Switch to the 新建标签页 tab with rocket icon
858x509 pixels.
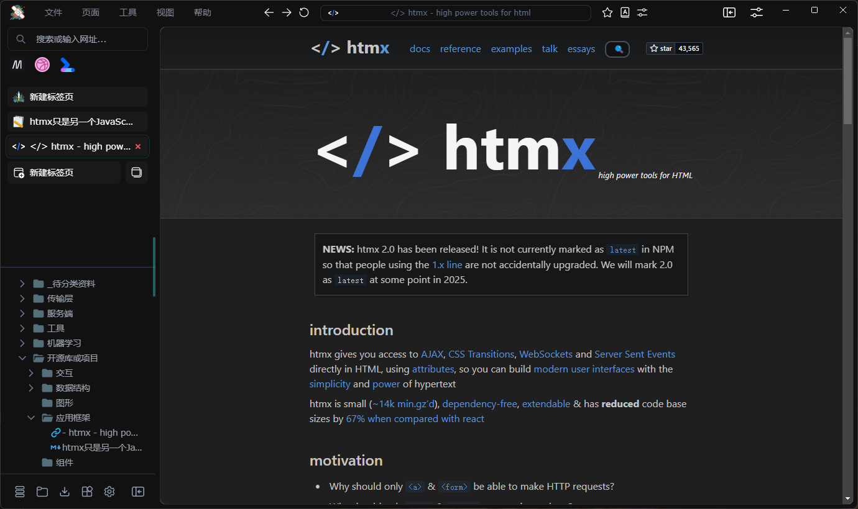tap(78, 97)
